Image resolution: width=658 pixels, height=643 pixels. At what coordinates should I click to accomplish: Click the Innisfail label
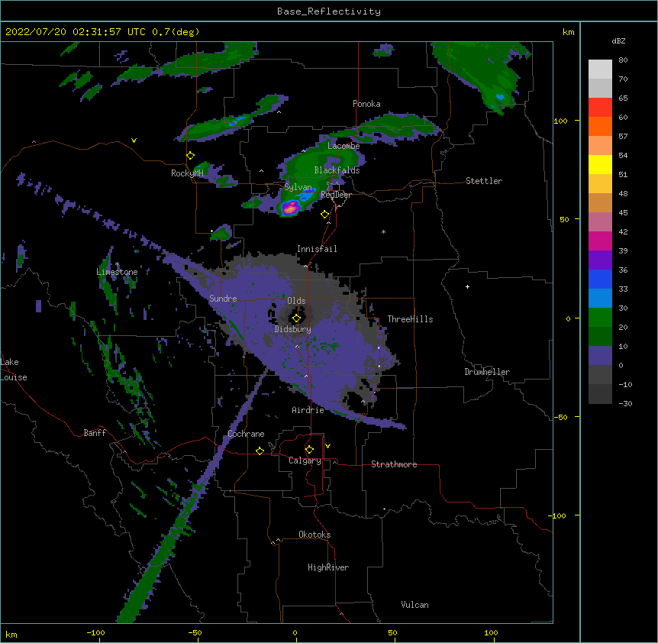317,249
